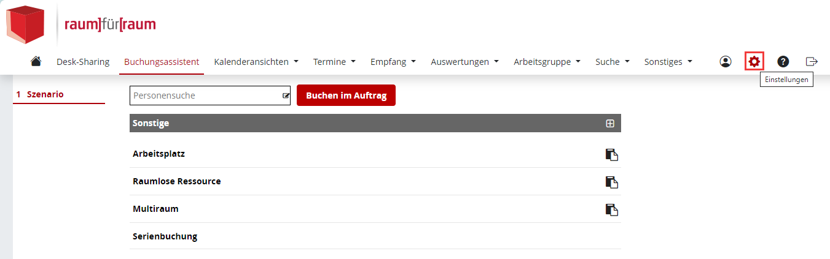Screen dimensions: 830x259
Task: Click the copy icon next to Multiraum
Action: point(611,209)
